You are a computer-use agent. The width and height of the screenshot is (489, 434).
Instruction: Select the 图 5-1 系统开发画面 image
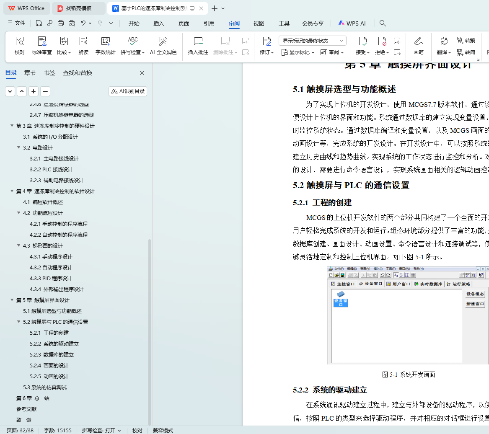408,315
